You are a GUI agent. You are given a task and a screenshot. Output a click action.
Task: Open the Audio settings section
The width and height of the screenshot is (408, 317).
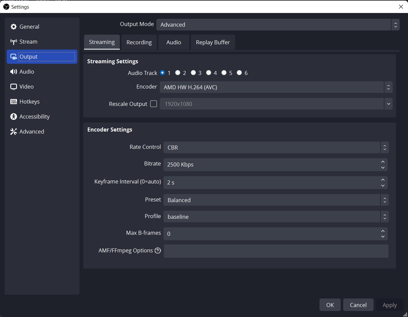pyautogui.click(x=13, y=72)
